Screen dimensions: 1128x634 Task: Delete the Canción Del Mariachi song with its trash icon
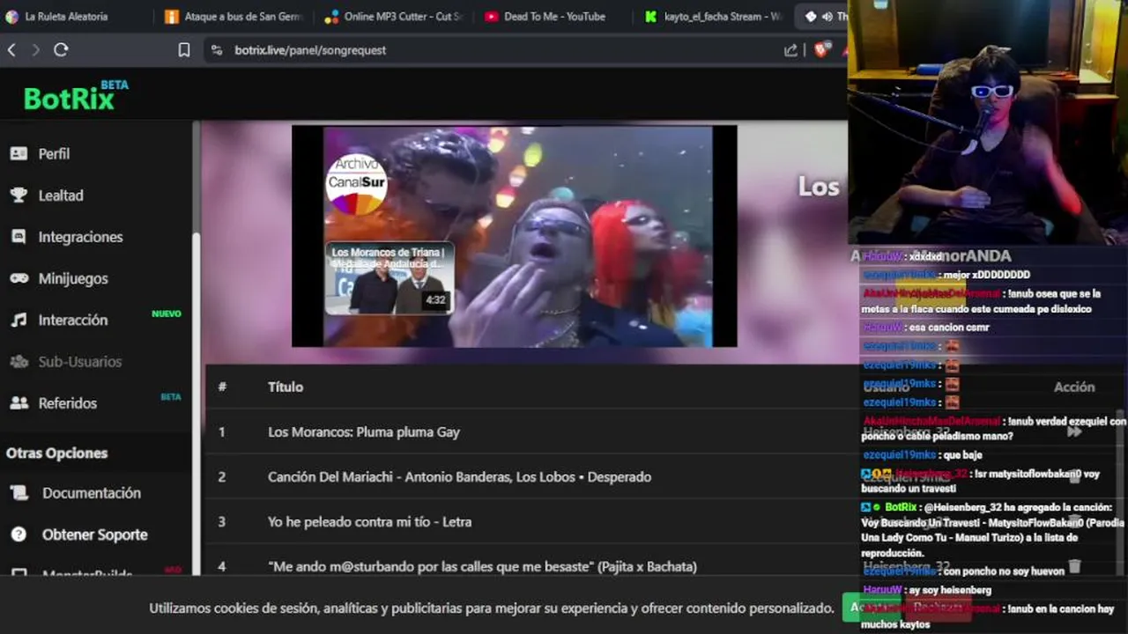(x=1074, y=476)
